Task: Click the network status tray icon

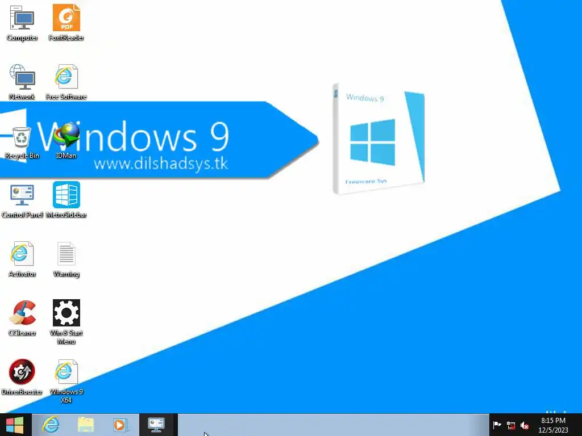Action: [511, 425]
